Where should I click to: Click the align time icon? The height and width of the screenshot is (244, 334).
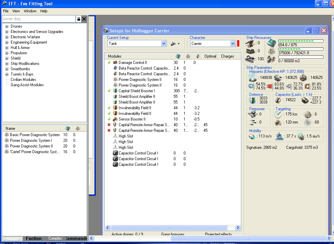[x=279, y=136]
